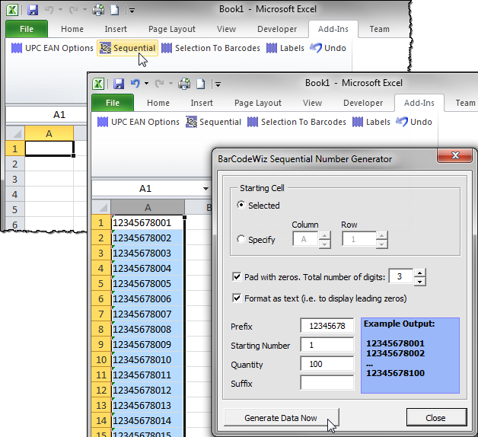The height and width of the screenshot is (437, 478).
Task: Open Customize Quick Access dropdown, back window
Action: click(x=132, y=11)
